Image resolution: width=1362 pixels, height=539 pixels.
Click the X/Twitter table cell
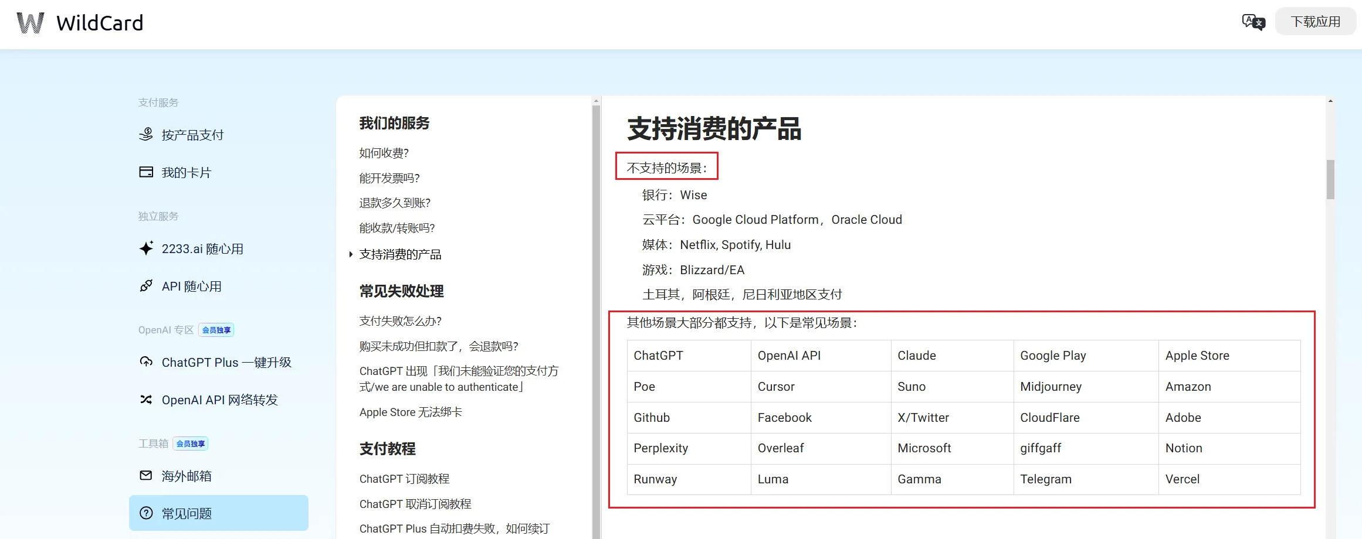click(953, 418)
